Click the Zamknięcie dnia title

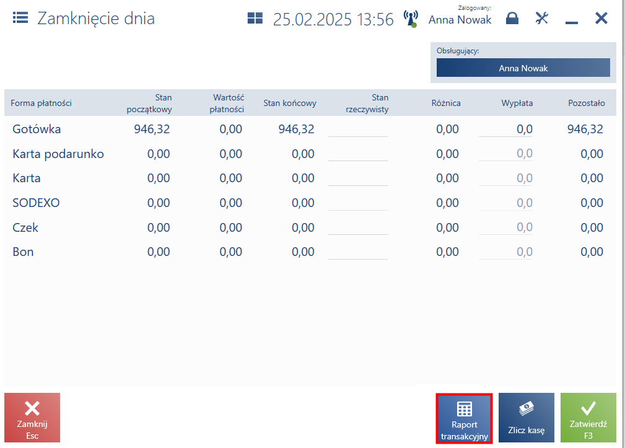pyautogui.click(x=96, y=19)
